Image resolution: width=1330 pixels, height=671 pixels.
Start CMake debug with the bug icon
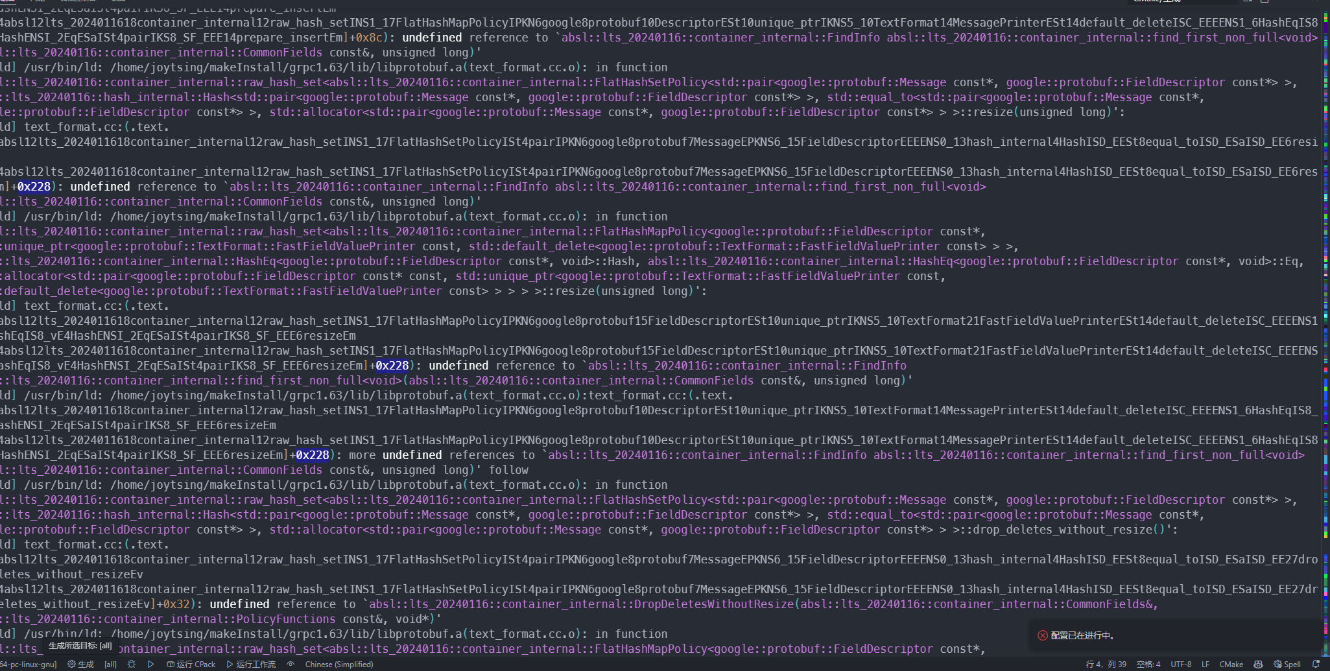tap(132, 665)
